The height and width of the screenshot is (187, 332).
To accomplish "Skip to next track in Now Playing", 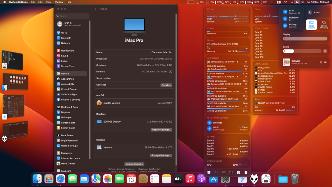I will [x=325, y=62].
